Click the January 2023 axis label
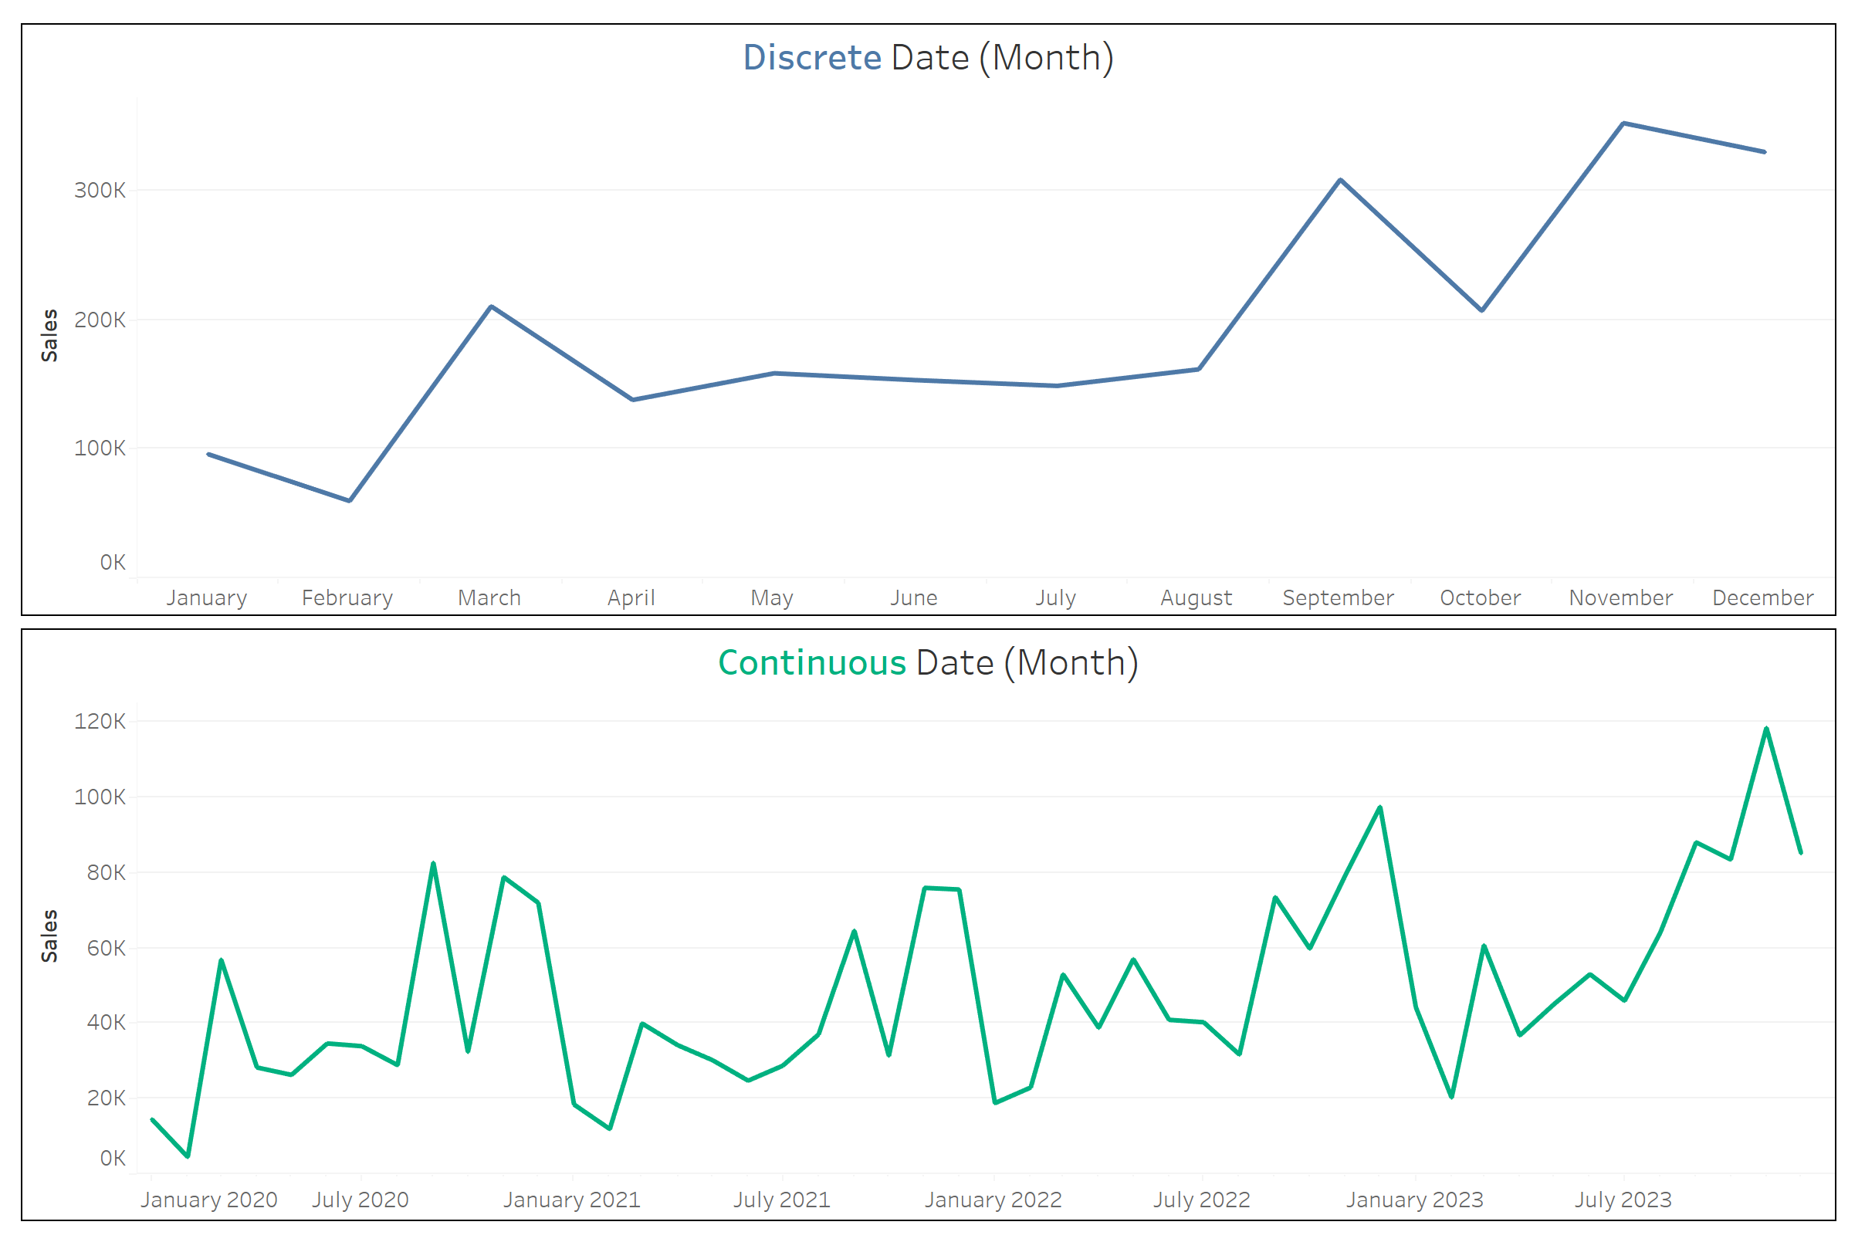The image size is (1865, 1242). click(x=1415, y=1200)
